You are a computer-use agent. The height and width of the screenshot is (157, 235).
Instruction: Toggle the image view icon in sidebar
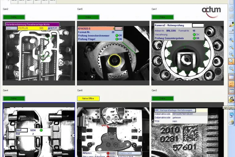(231, 84)
